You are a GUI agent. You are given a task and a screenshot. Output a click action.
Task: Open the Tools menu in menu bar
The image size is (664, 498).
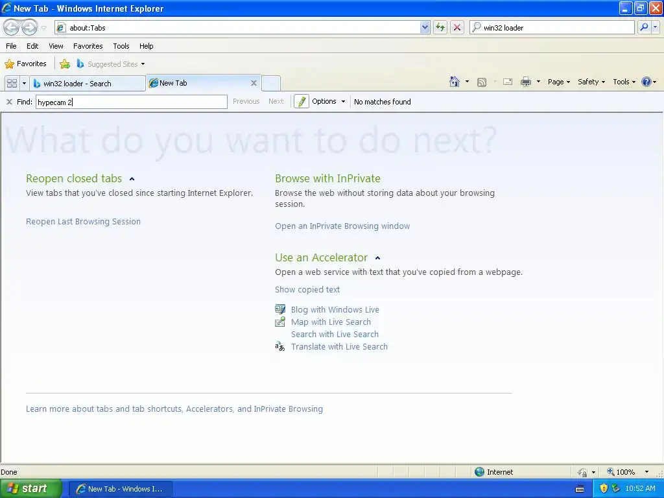point(121,46)
